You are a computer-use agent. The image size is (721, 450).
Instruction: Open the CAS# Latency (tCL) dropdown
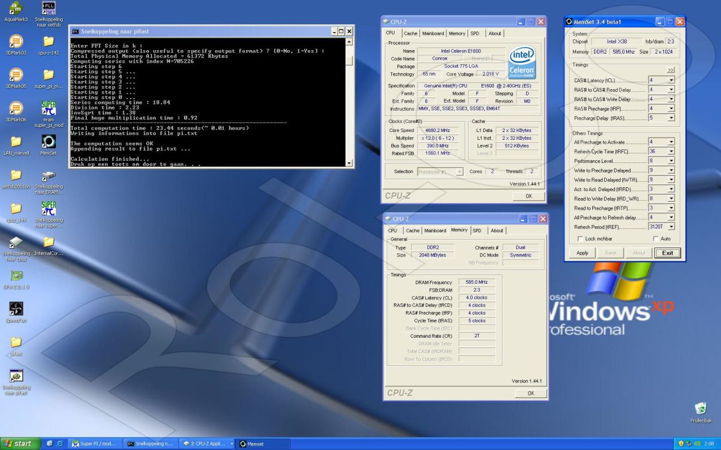pyautogui.click(x=671, y=81)
